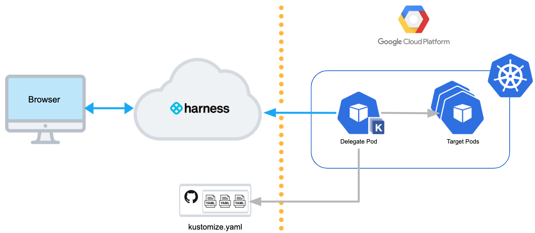The width and height of the screenshot is (535, 233).
Task: Click the Browser monitor screen
Action: coord(45,99)
